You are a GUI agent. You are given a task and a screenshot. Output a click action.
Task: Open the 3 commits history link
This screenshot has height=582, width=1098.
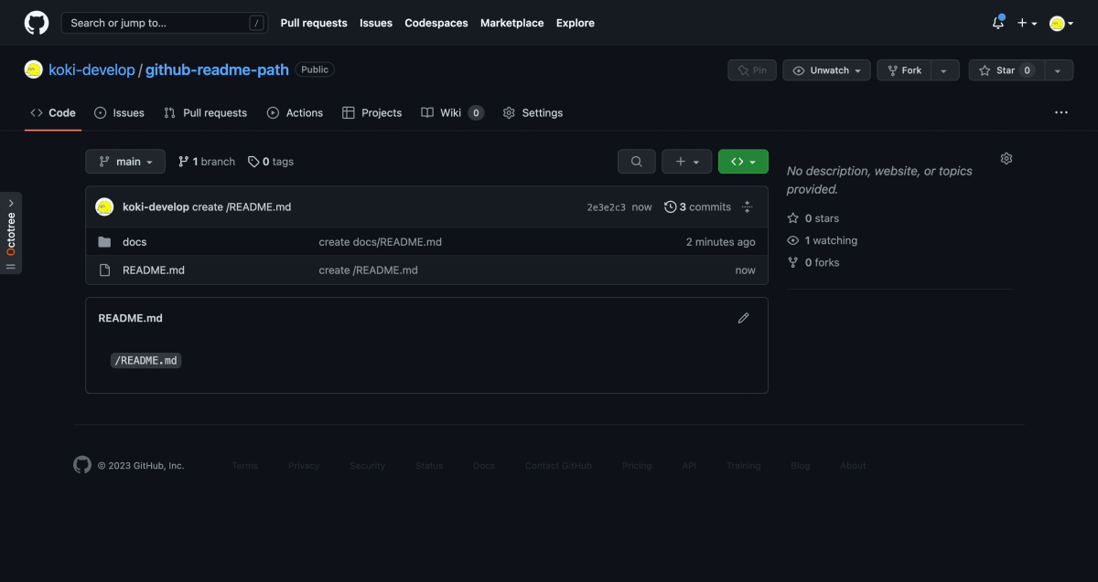click(697, 207)
